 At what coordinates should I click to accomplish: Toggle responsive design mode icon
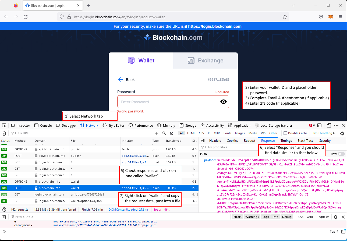[x=329, y=125]
